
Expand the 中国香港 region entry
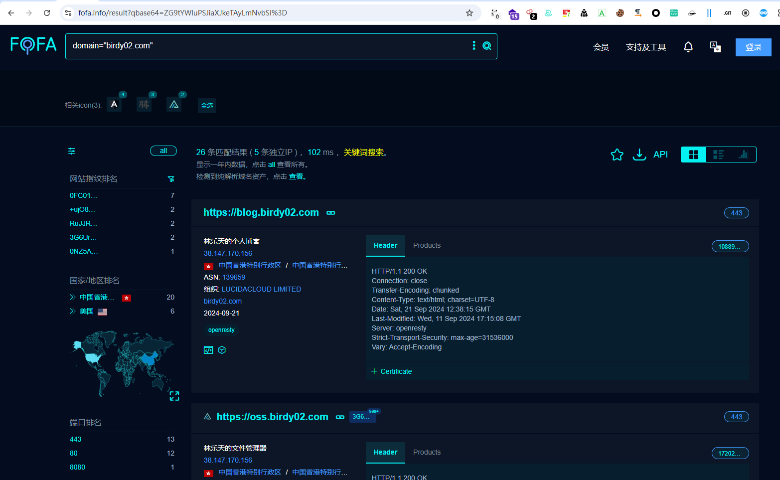click(73, 298)
